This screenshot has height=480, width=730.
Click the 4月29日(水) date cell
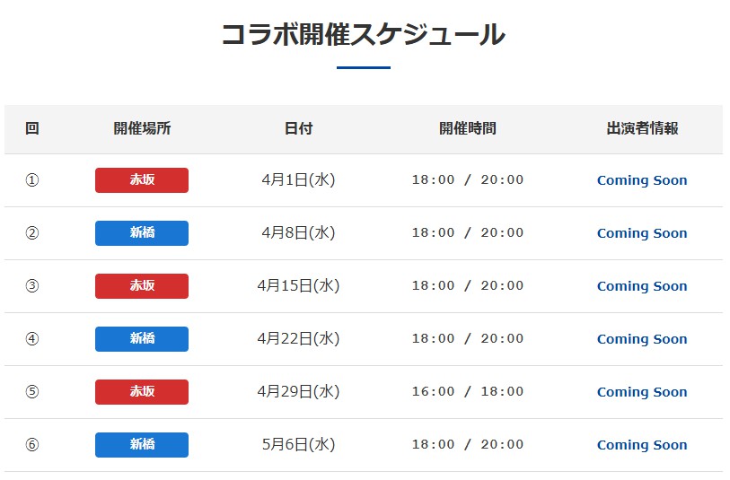click(x=298, y=392)
